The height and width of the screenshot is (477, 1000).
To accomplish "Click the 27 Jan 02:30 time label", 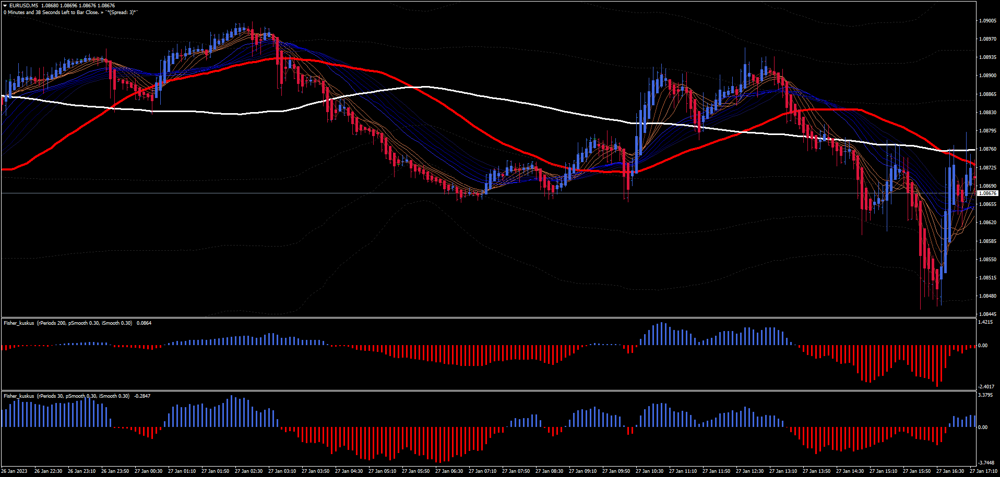I will point(248,471).
